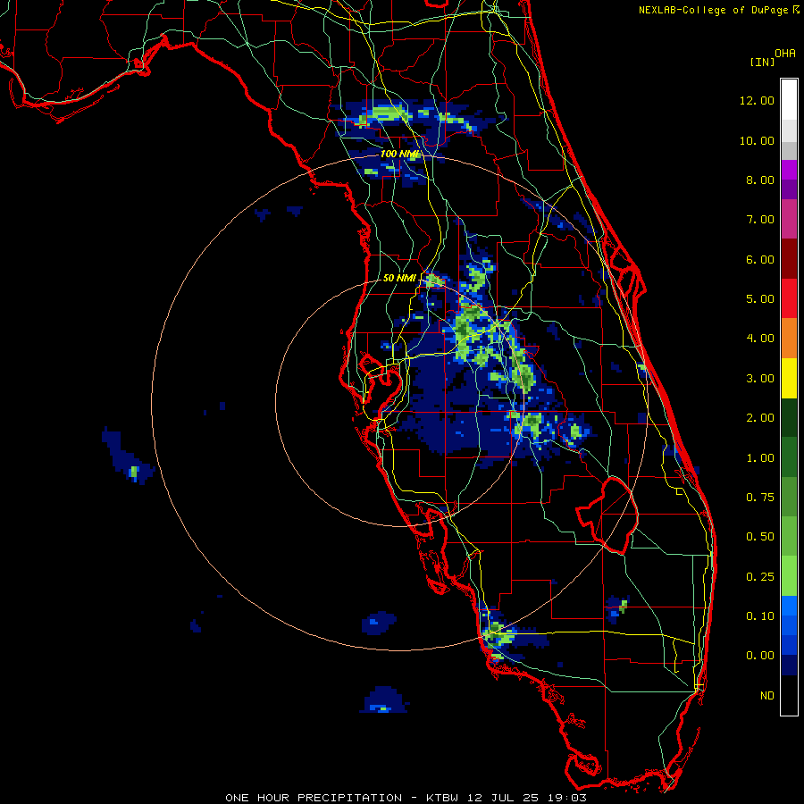Click the 0.75 legend value
Viewport: 804px width, 804px height.
(760, 498)
